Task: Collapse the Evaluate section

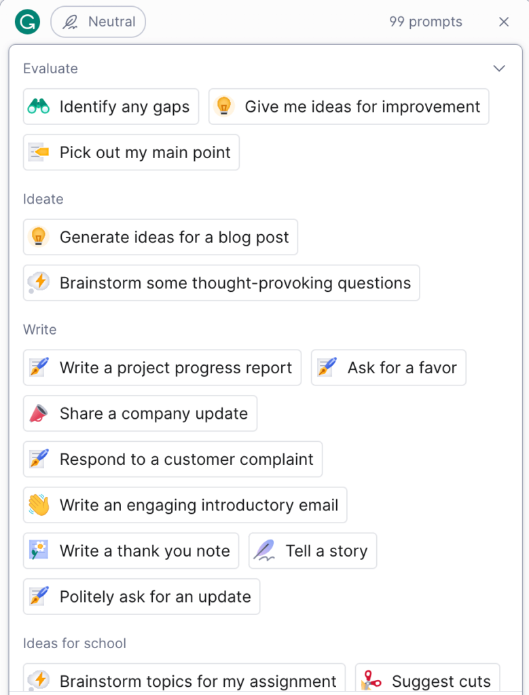Action: tap(499, 68)
